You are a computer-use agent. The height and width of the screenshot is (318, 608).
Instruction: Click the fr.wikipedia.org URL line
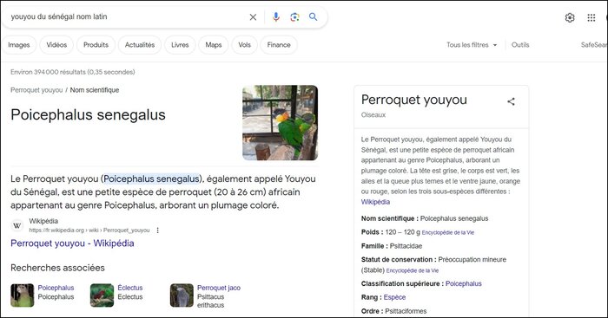tap(89, 230)
